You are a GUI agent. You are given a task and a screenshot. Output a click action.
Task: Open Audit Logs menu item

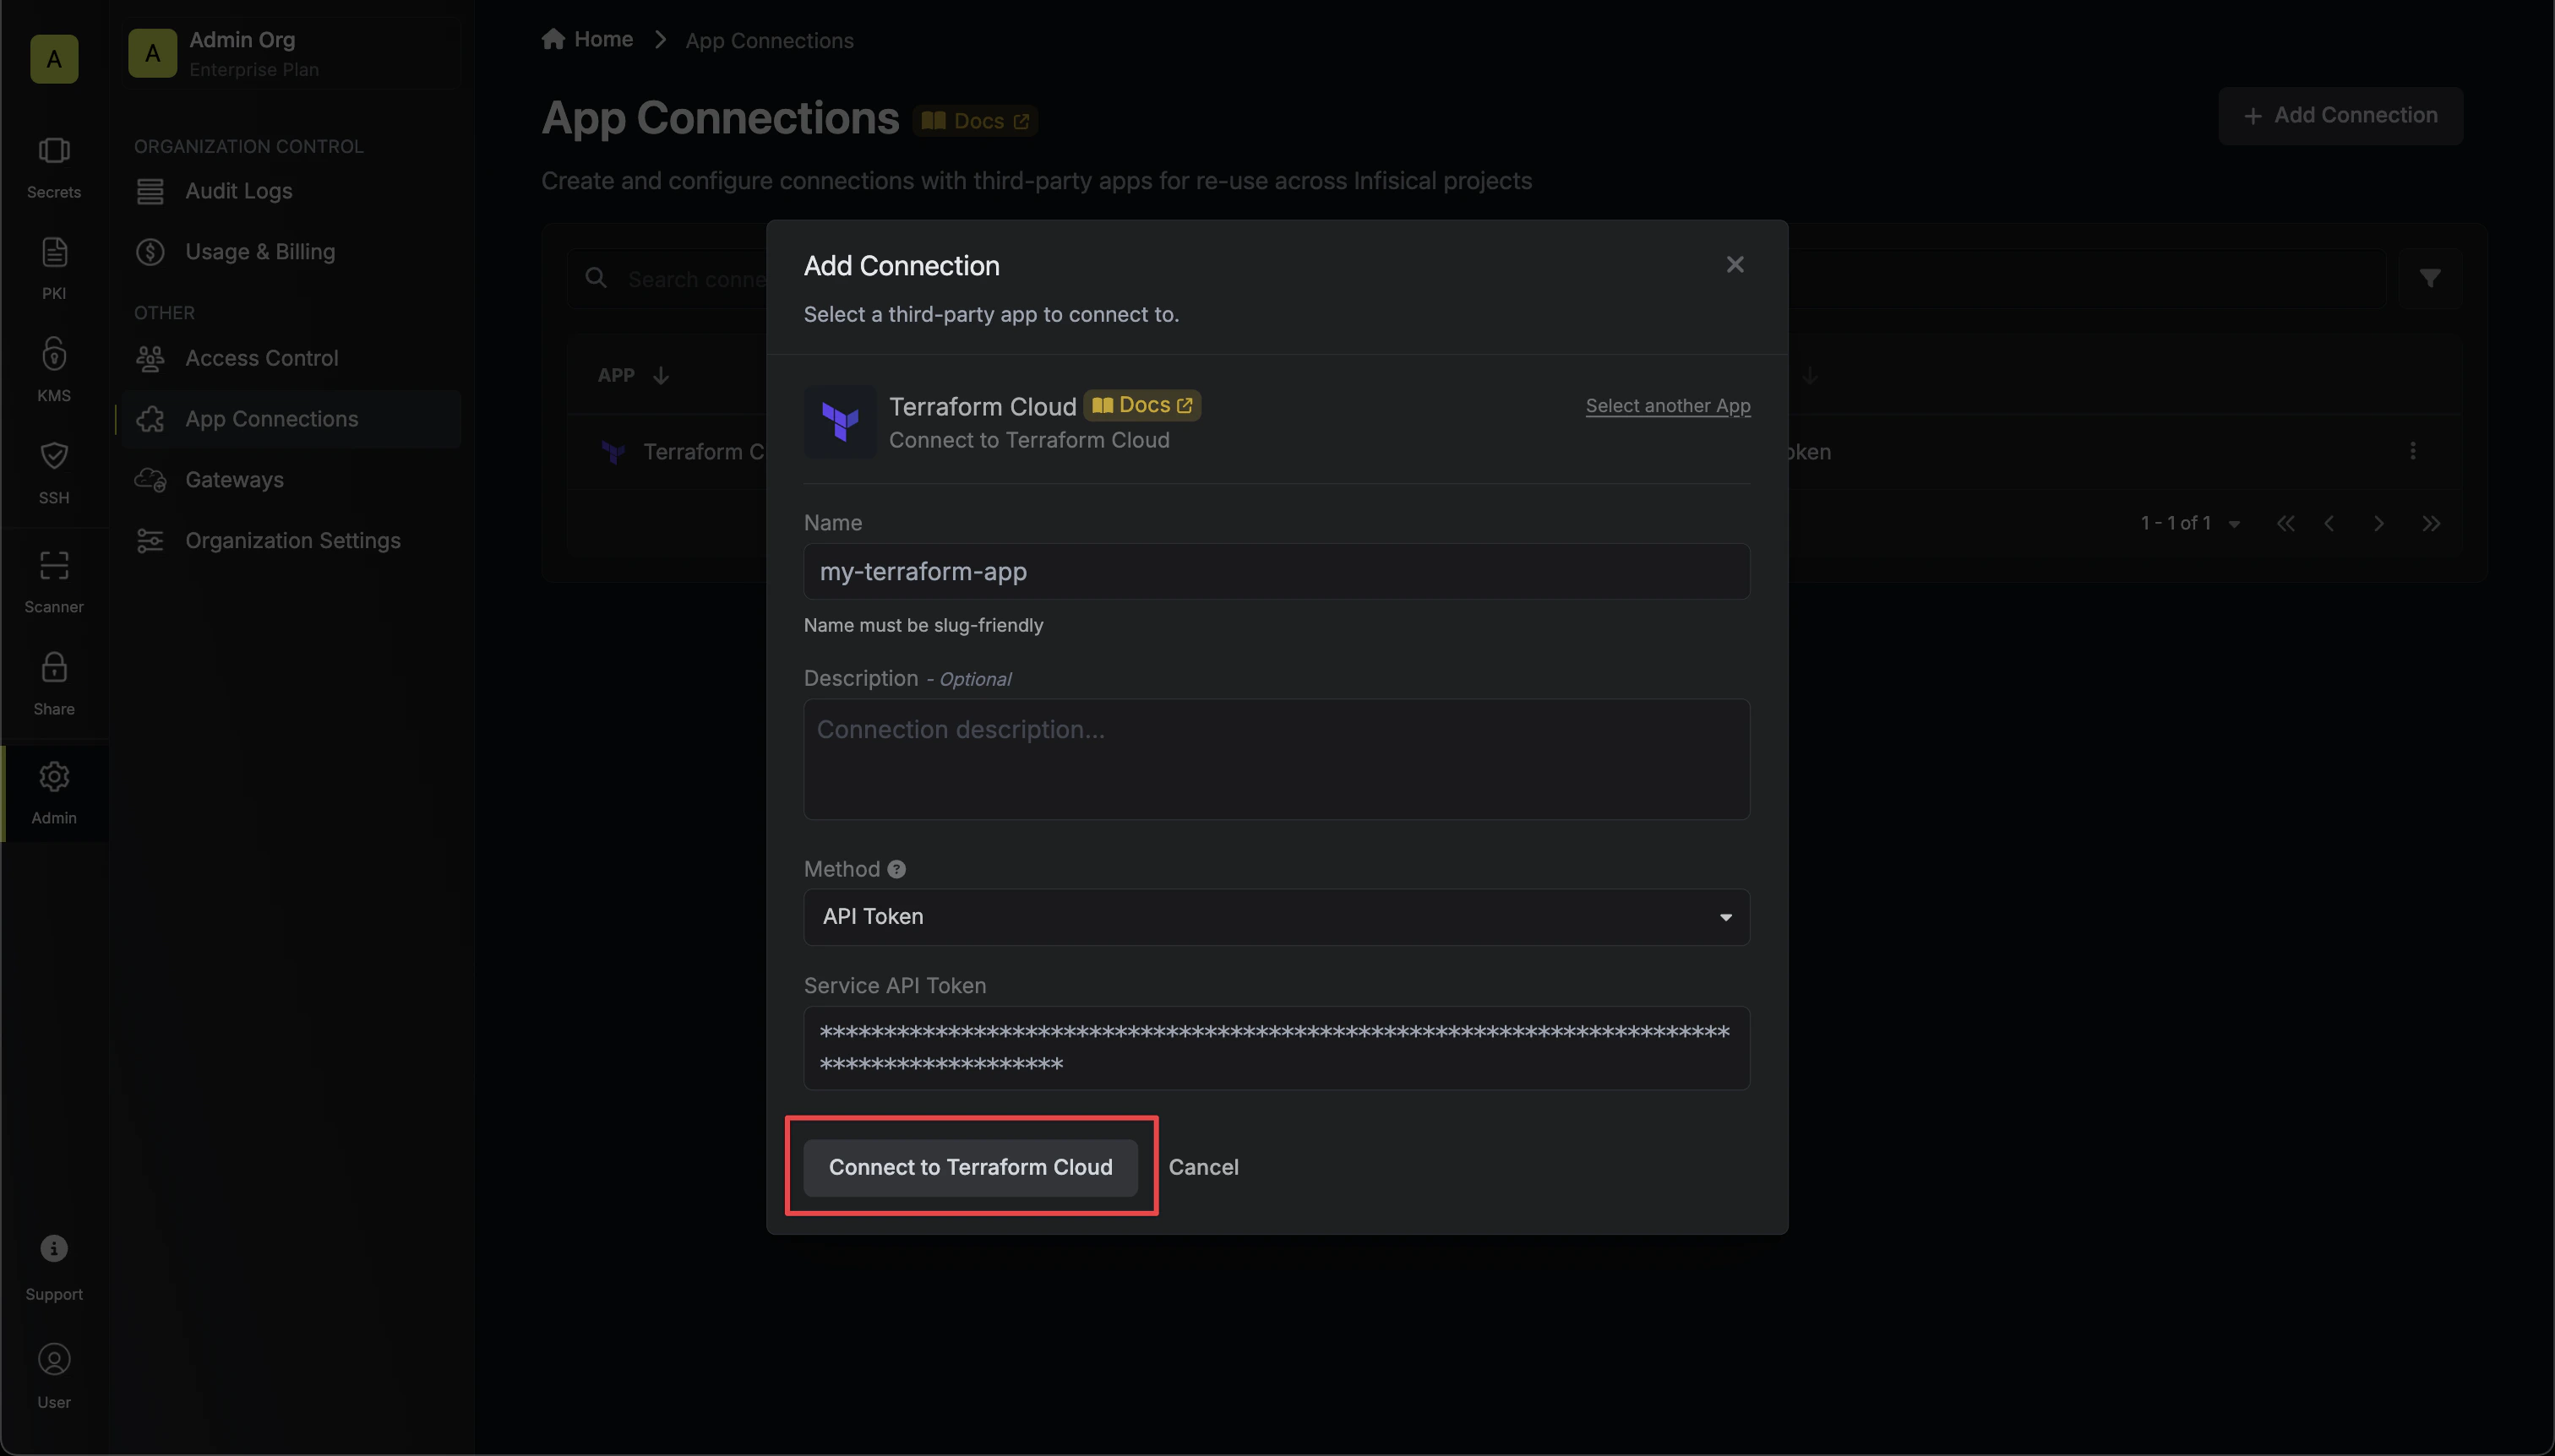pos(291,191)
